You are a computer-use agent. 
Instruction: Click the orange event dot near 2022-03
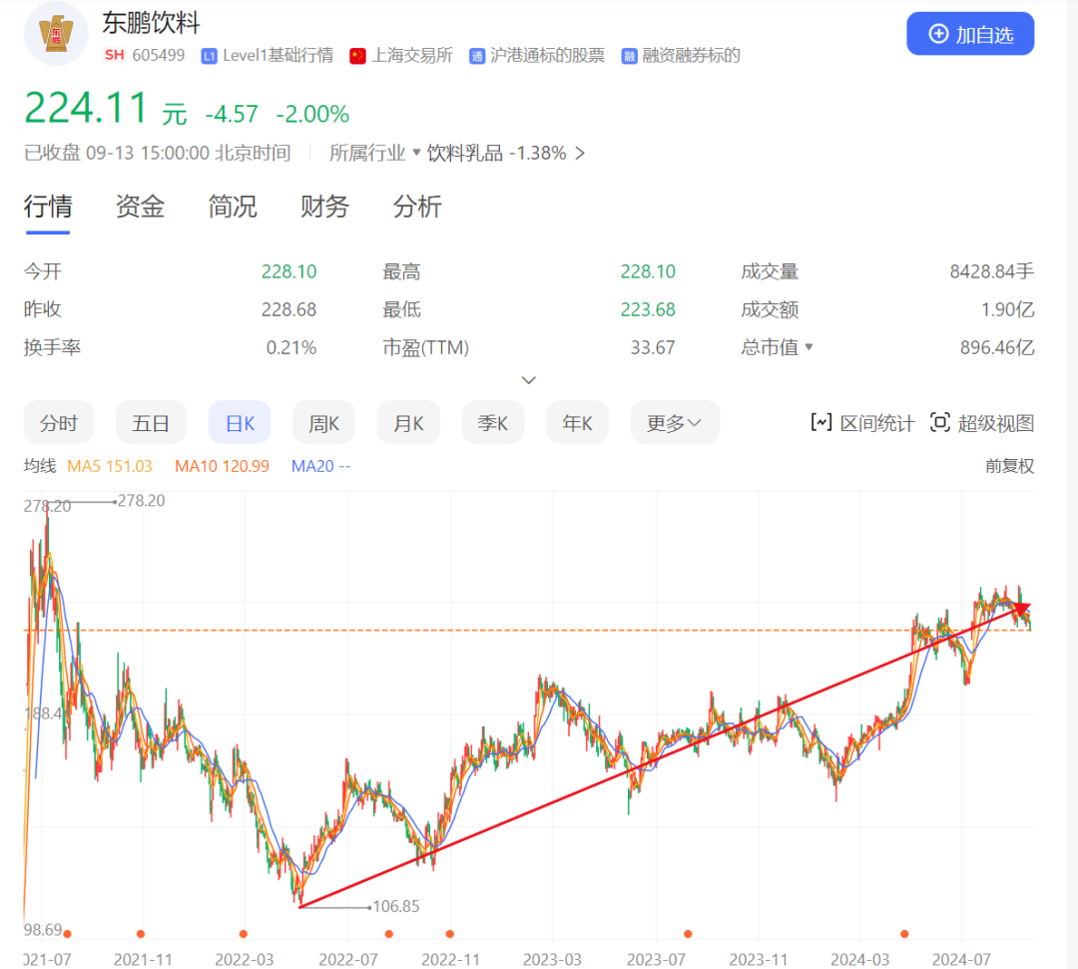coord(244,934)
